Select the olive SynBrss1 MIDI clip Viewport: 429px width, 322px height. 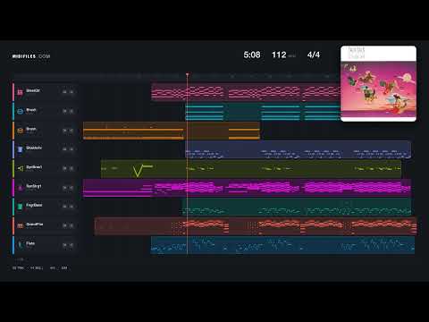coord(251,169)
